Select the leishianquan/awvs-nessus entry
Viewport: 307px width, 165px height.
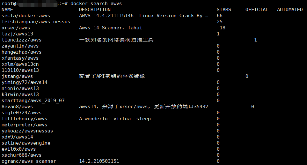[36, 22]
